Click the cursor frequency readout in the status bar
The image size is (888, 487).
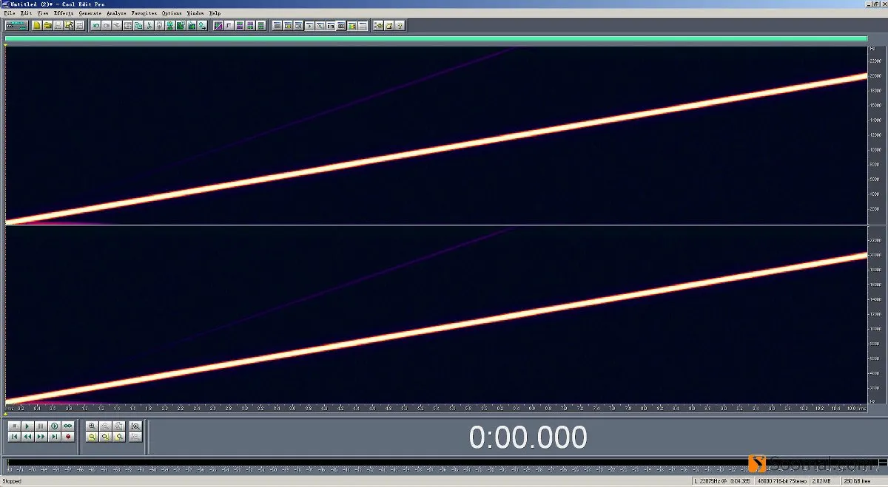722,481
